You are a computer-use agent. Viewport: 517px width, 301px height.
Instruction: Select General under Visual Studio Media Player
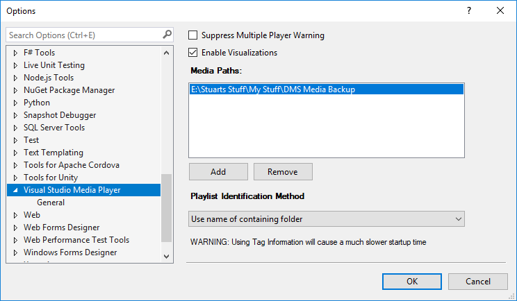coord(51,203)
